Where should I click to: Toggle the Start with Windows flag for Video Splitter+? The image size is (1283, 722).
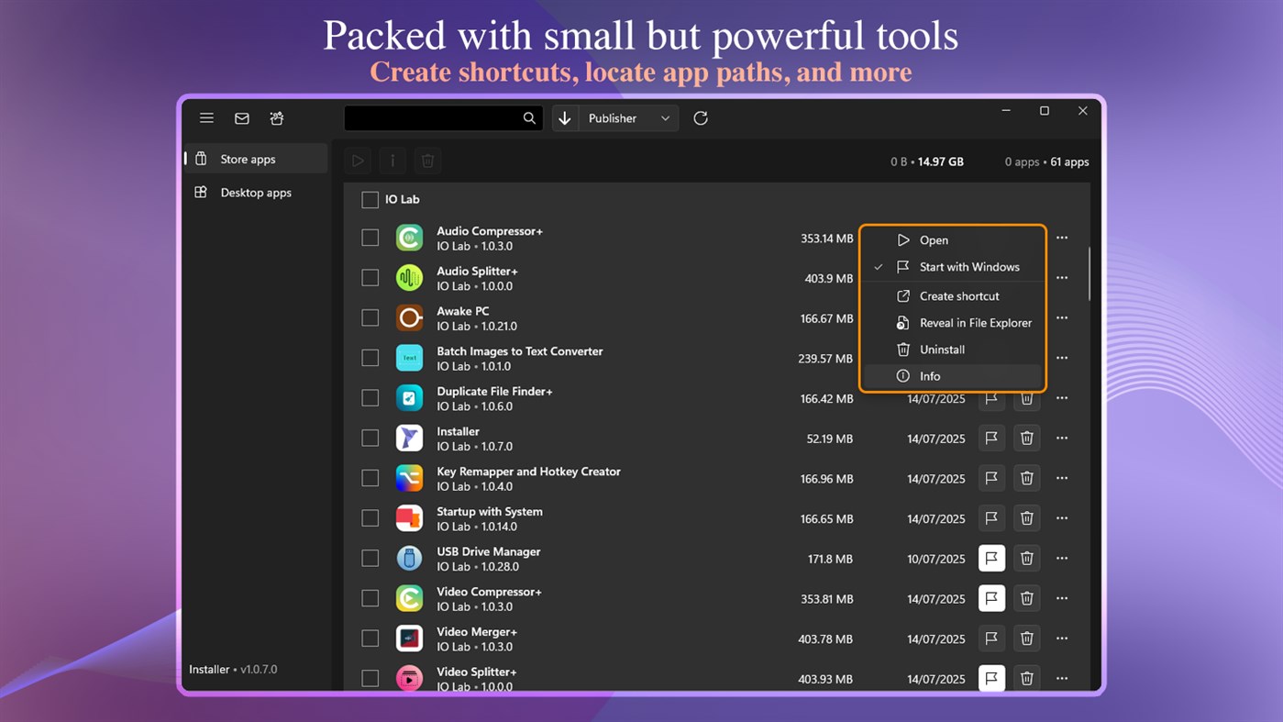tap(991, 678)
